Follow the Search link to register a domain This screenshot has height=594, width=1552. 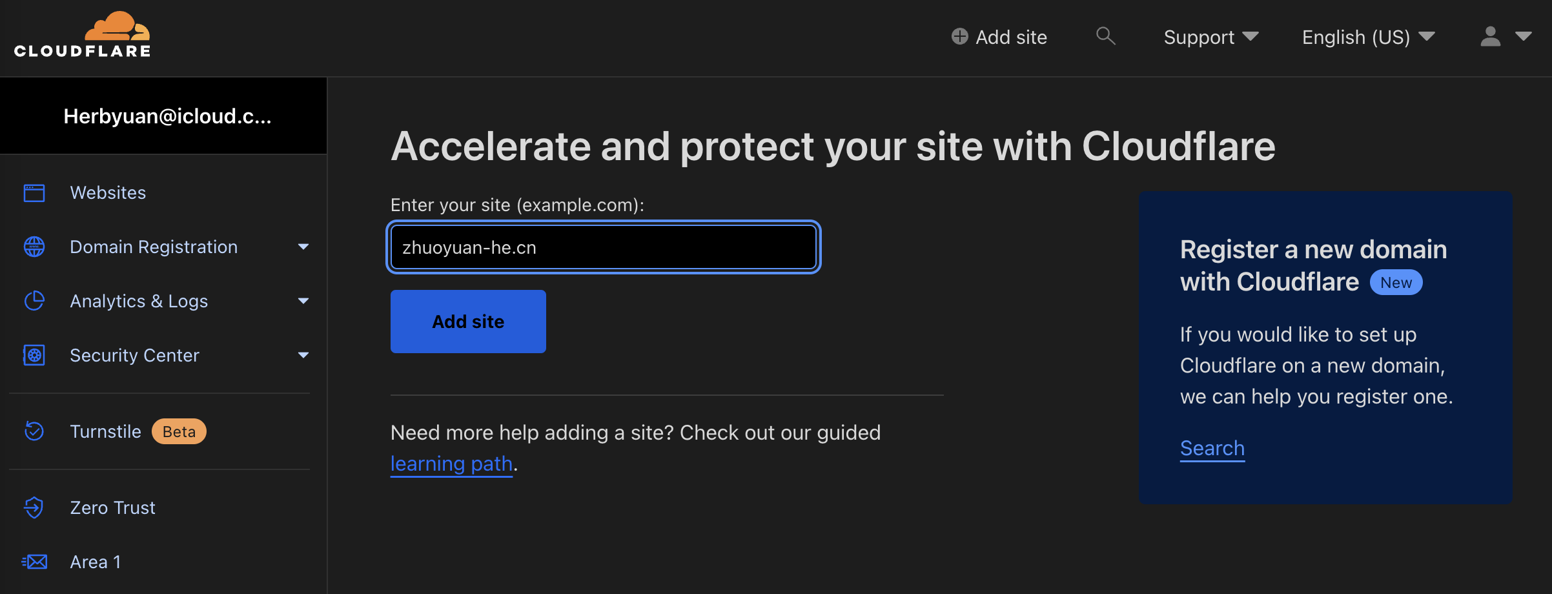(x=1212, y=448)
